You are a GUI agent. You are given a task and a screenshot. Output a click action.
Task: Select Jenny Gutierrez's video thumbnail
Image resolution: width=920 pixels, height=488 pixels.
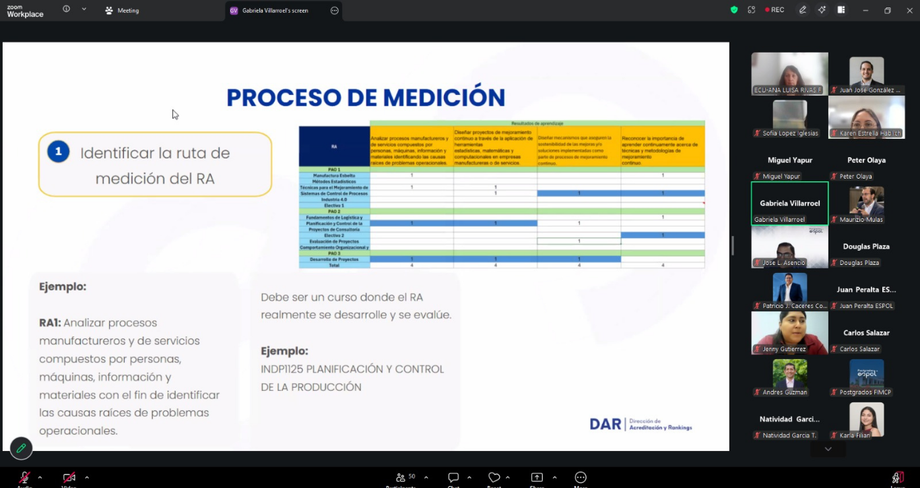point(789,332)
